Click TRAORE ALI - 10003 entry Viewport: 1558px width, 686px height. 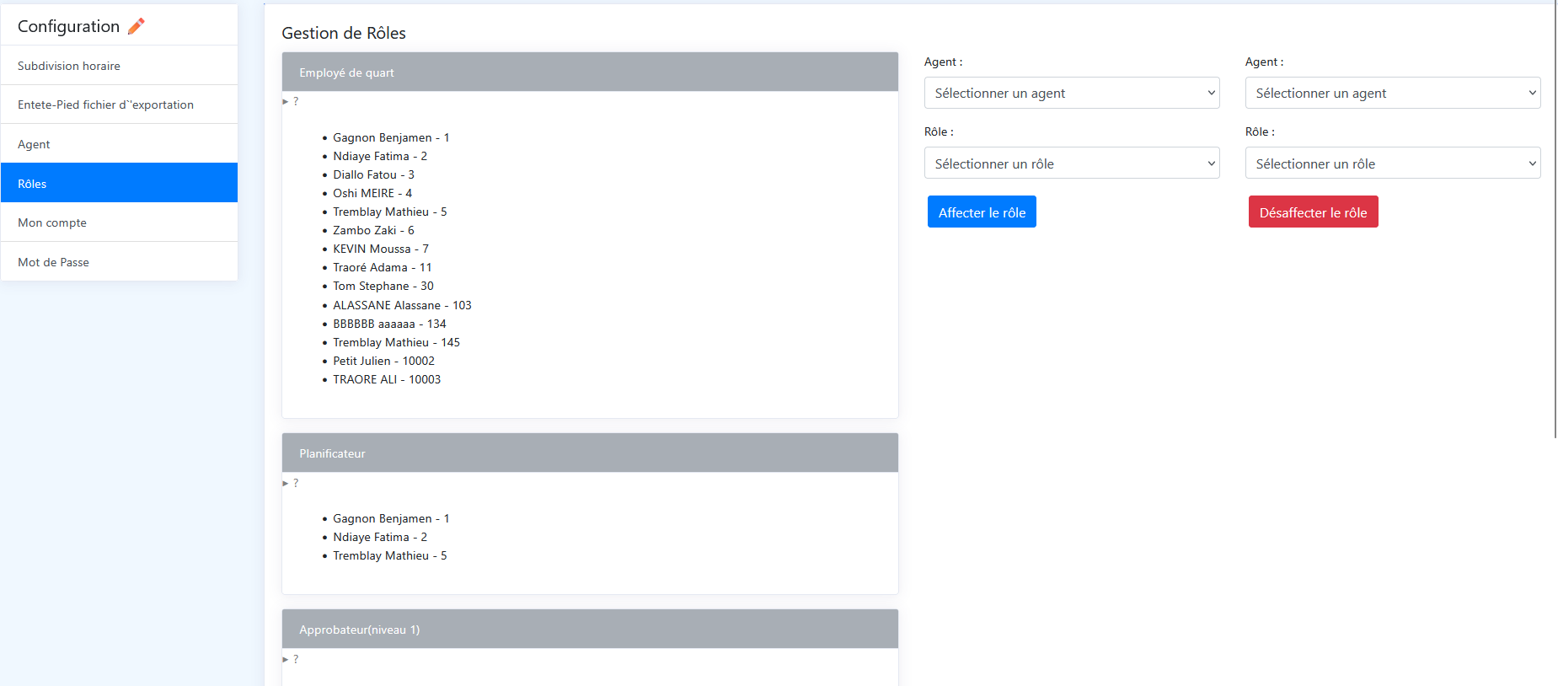click(387, 379)
